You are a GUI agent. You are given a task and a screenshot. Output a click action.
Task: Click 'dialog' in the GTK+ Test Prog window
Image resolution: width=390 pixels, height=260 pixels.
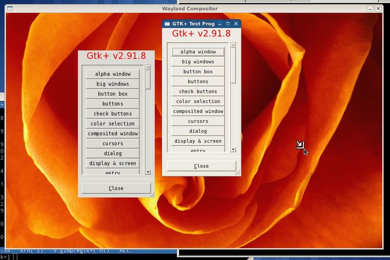[198, 132]
